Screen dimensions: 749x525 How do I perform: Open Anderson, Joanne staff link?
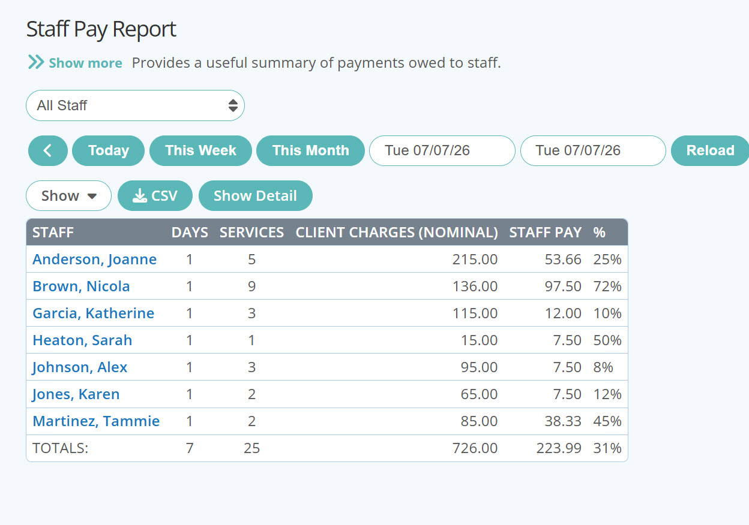point(94,260)
